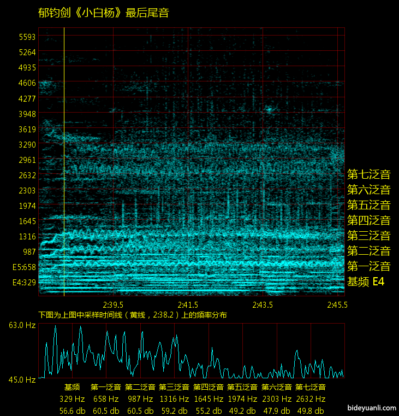Screen dimensions: 399x416
Task: Click the 5593 frequency axis label
Action: (27, 37)
